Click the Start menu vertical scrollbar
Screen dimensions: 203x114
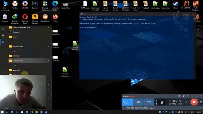[x=51, y=87]
